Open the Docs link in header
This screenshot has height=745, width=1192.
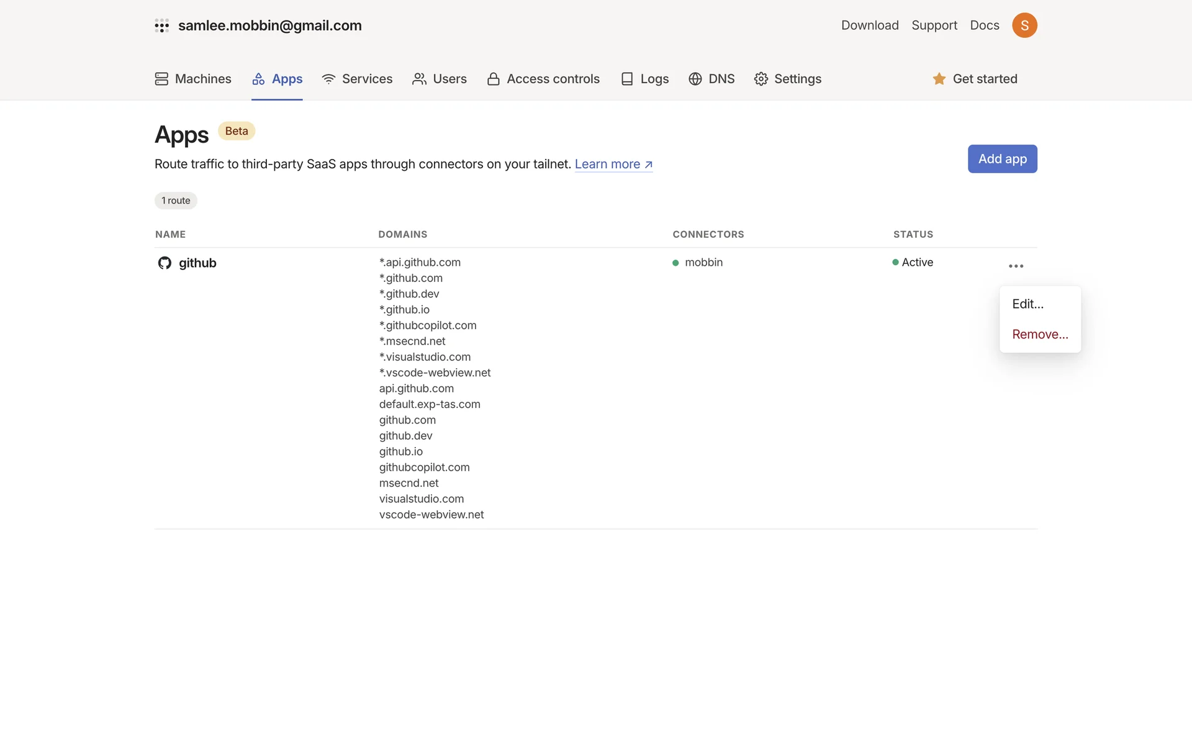984,25
